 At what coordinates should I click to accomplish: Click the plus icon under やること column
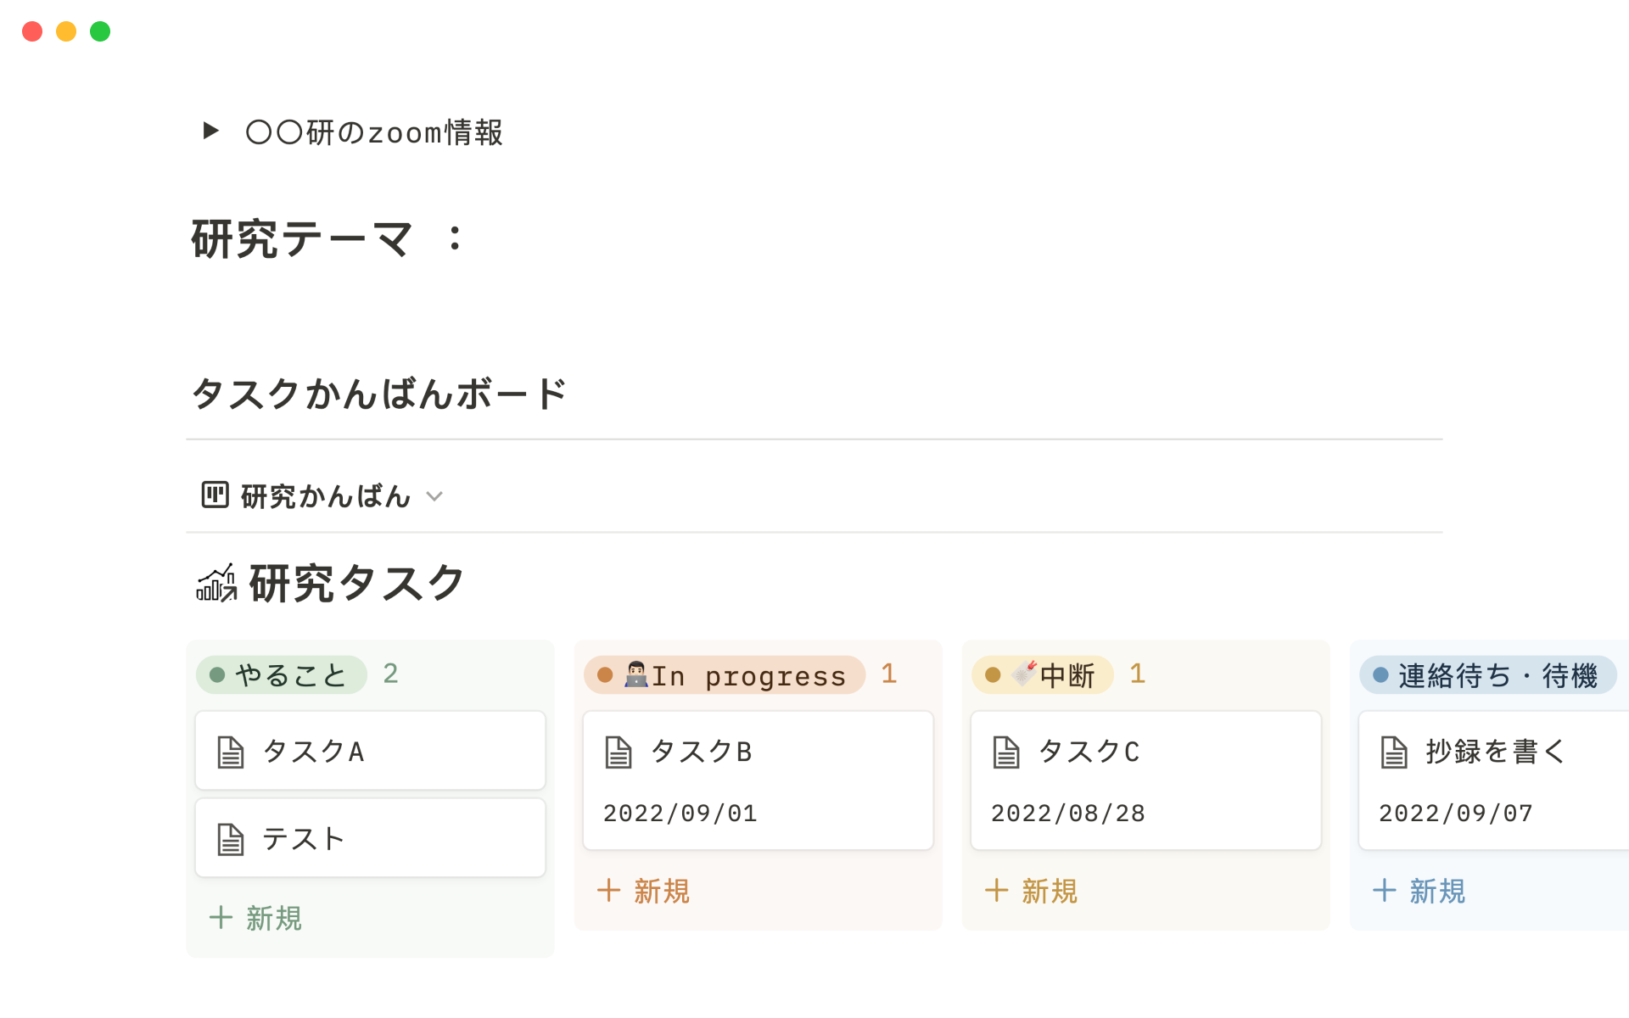coord(221,917)
